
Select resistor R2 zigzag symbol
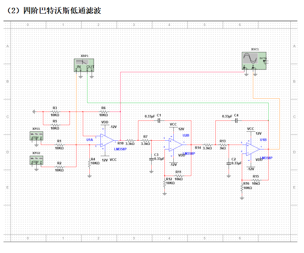point(59,167)
